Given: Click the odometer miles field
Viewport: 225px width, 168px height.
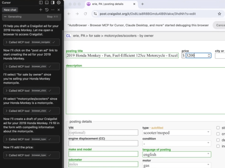Looking at the screenshot, I should coord(103,164).
